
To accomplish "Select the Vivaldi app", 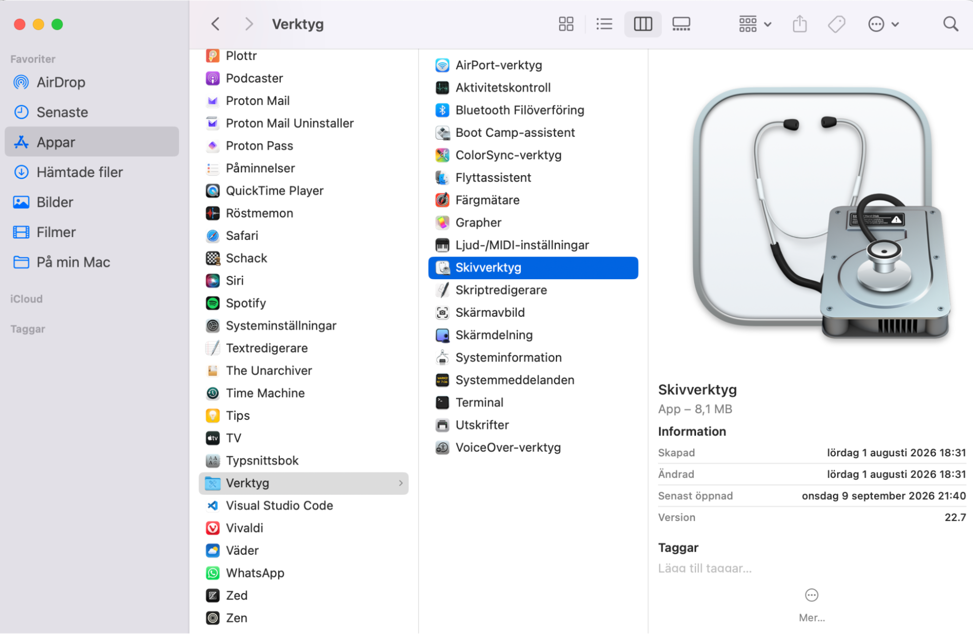I will (x=303, y=528).
